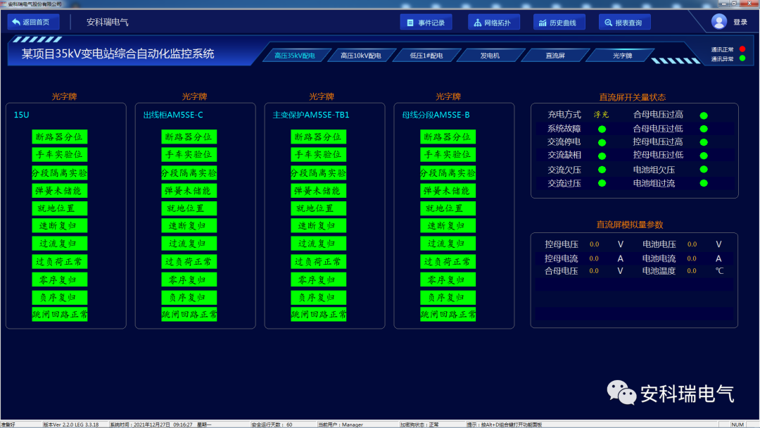
Task: Click the 网络拓扑 topology icon
Action: [x=477, y=23]
